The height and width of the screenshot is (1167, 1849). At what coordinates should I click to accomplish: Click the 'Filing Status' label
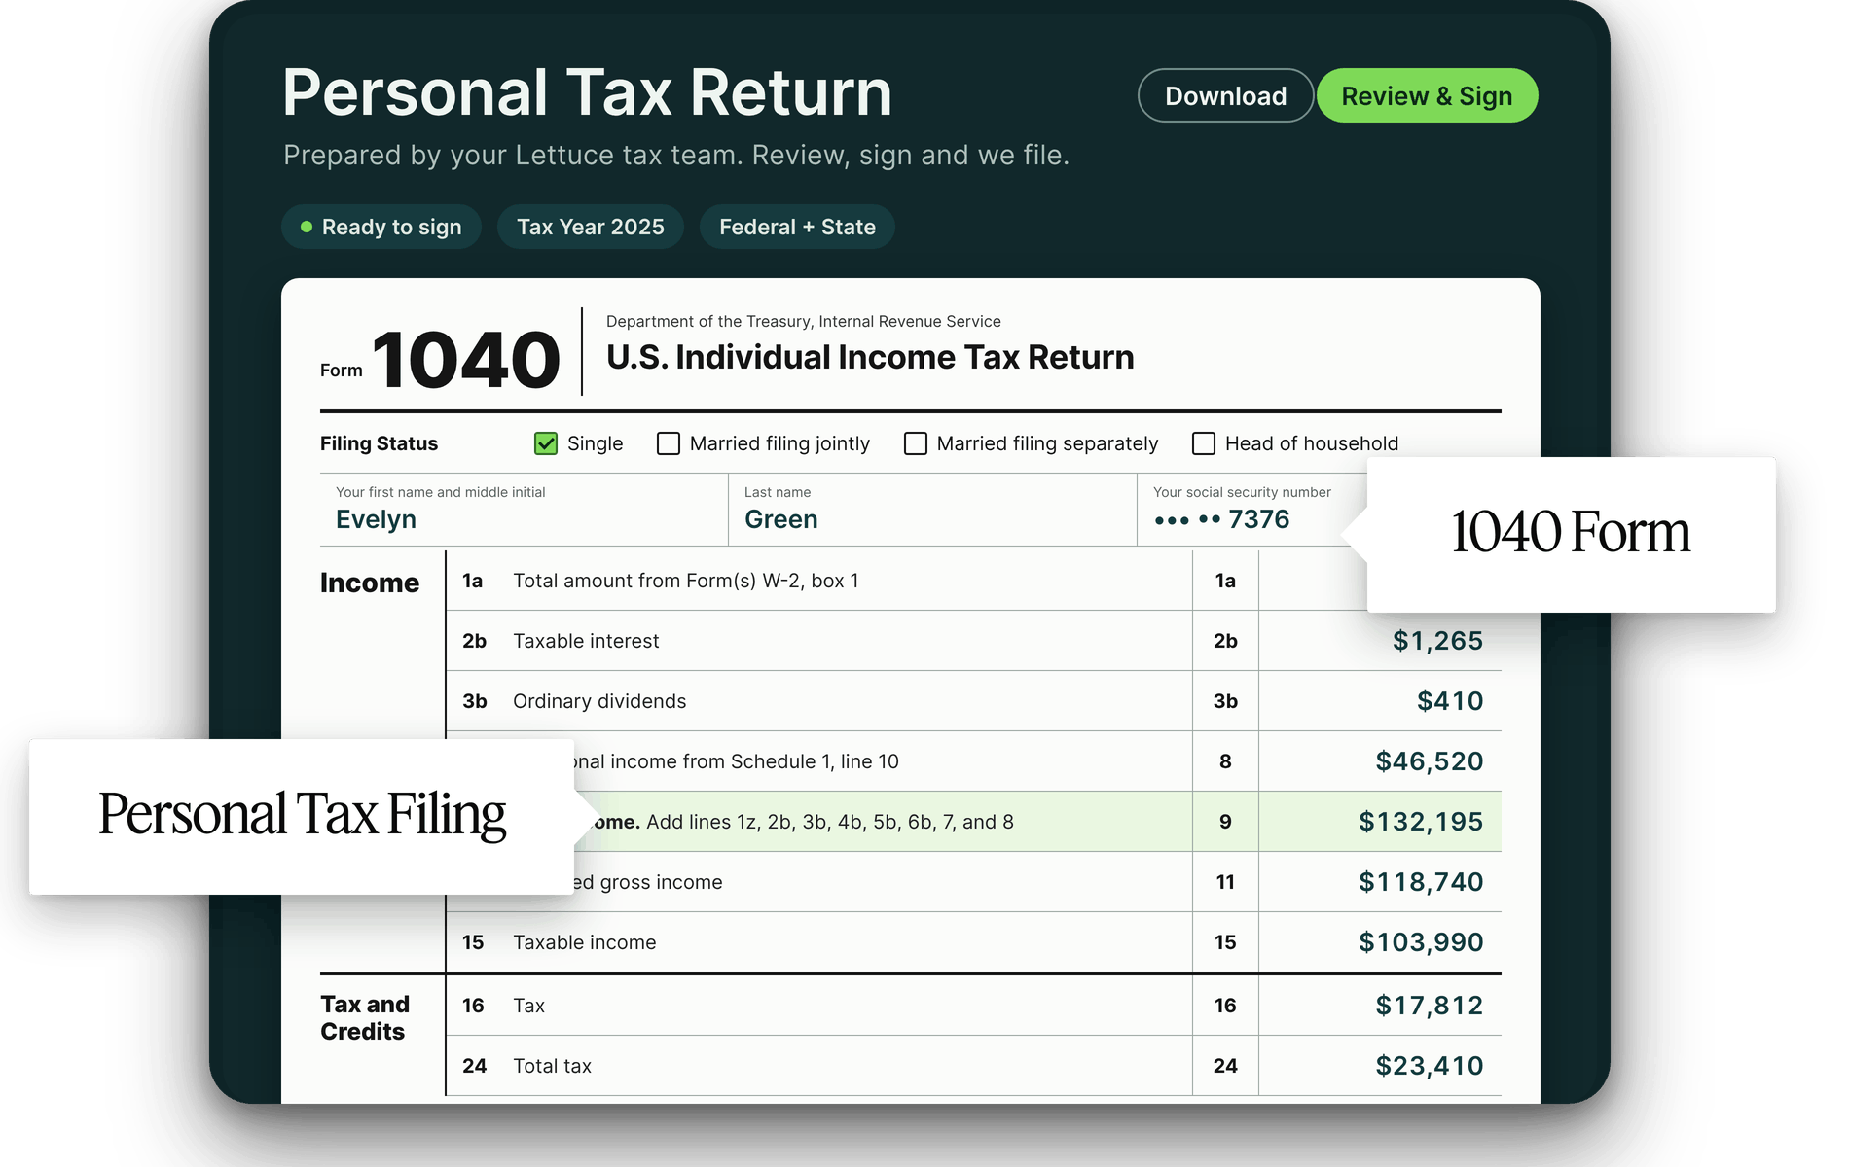379,443
